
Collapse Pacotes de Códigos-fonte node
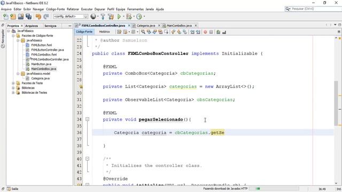click(x=13, y=36)
